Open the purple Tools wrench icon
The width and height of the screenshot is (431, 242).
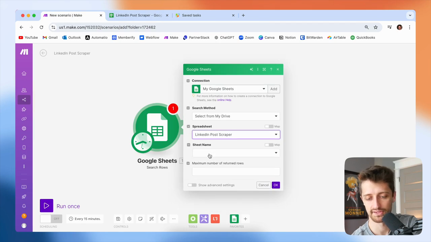[204, 219]
